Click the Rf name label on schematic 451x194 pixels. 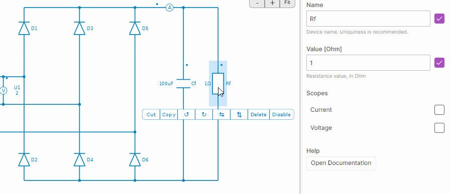(x=229, y=84)
